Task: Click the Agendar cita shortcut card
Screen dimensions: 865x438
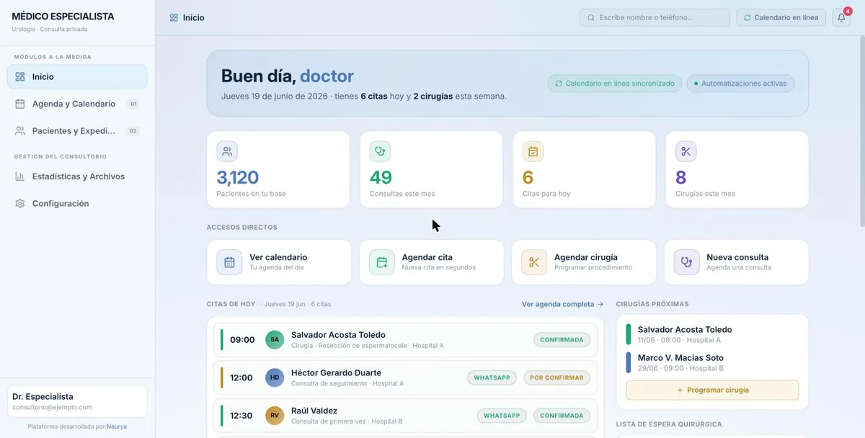Action: pyautogui.click(x=431, y=262)
